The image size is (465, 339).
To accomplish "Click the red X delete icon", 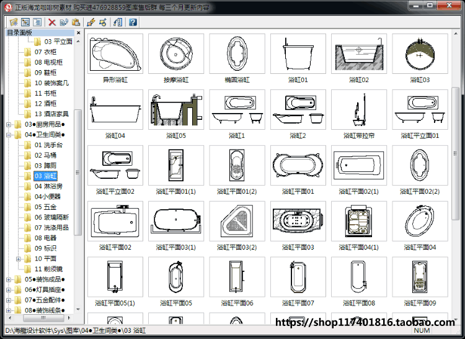I will [x=52, y=22].
